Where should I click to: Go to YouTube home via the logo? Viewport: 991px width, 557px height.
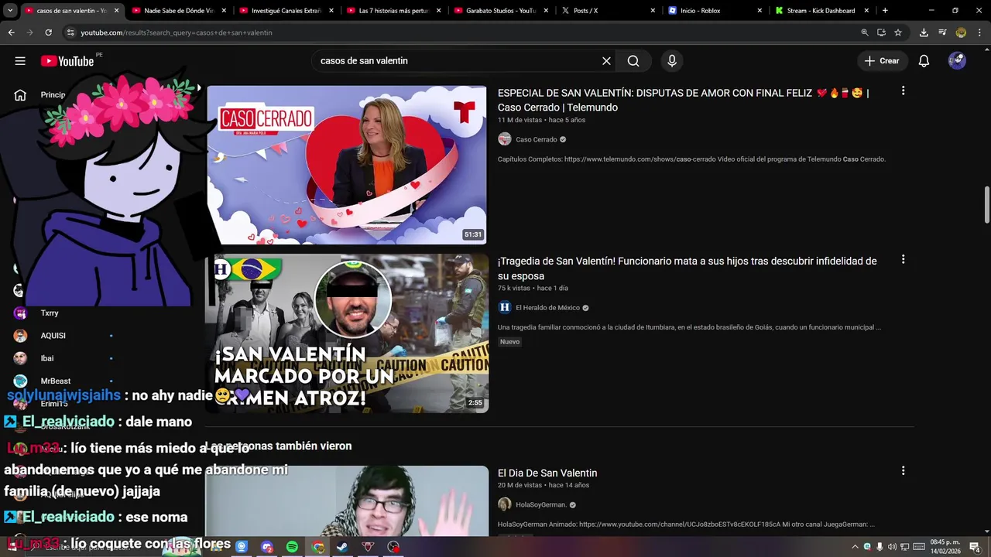(67, 61)
